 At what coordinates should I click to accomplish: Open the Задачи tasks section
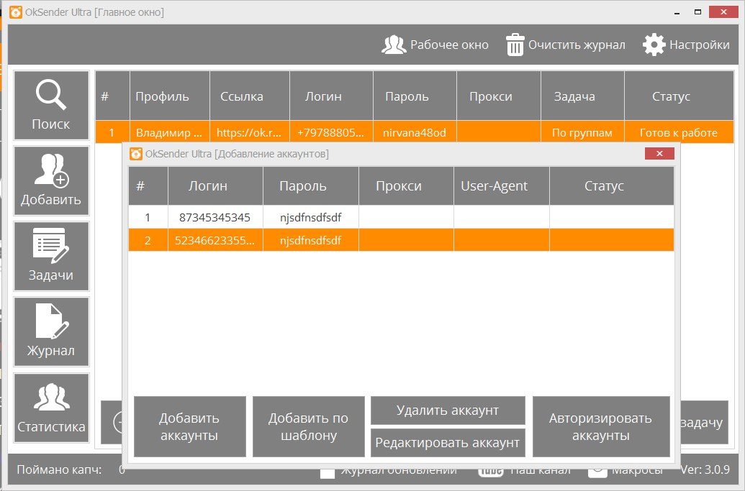[x=51, y=256]
